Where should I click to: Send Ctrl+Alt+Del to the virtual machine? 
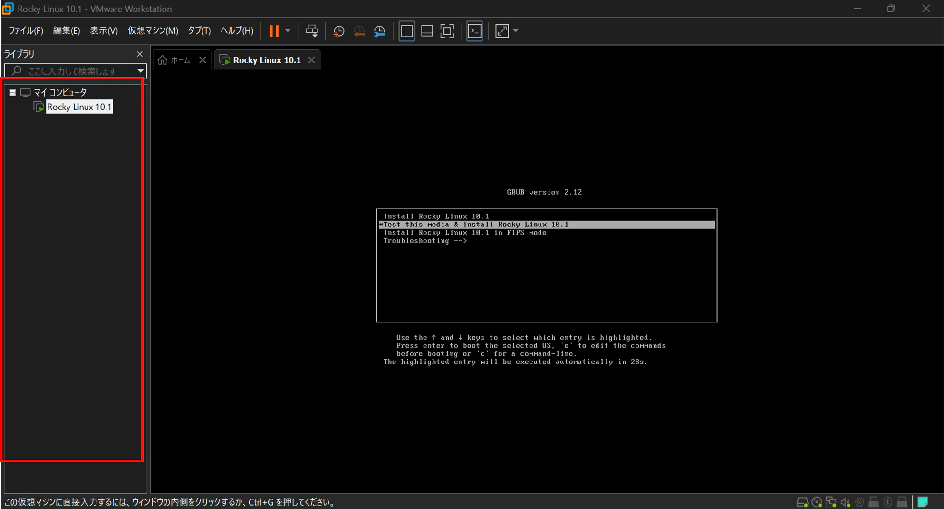click(312, 31)
